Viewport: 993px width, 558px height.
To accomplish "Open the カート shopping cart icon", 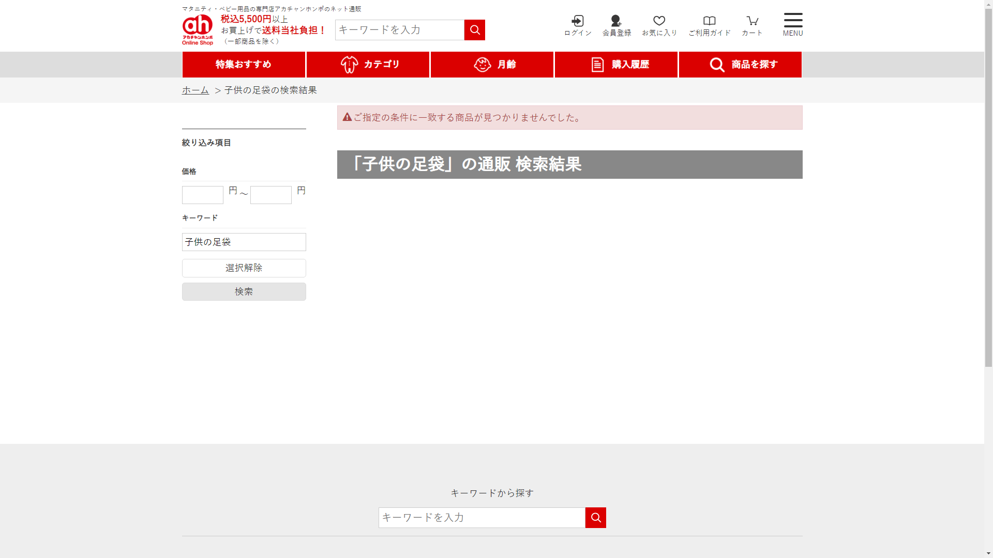I will (752, 21).
